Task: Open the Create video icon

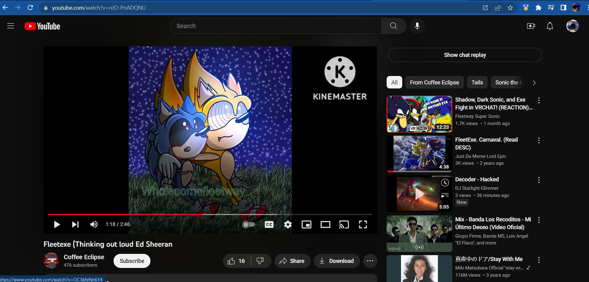Action: click(531, 26)
